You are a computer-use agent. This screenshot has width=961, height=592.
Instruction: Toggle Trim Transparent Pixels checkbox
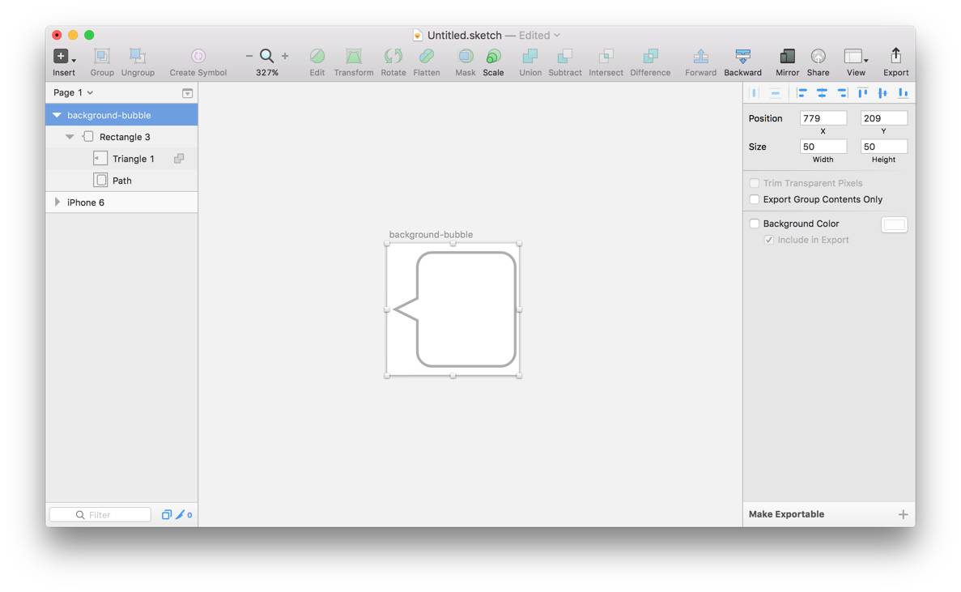755,183
